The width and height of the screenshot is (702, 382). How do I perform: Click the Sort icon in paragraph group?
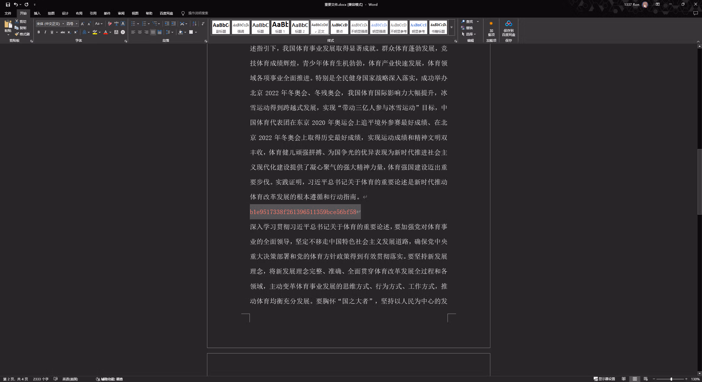click(194, 24)
